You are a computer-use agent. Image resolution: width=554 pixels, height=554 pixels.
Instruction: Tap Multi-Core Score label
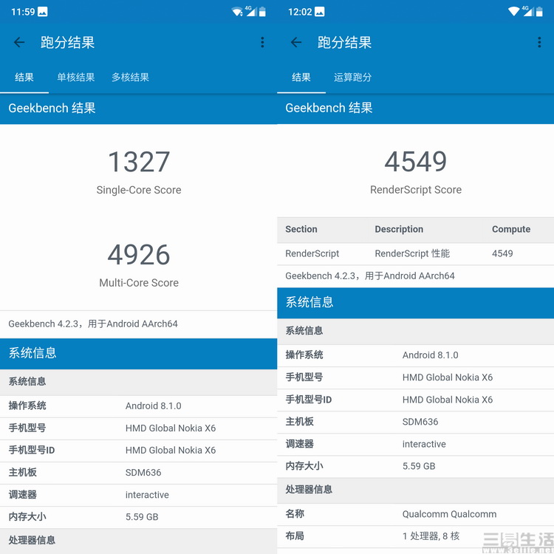tap(139, 283)
